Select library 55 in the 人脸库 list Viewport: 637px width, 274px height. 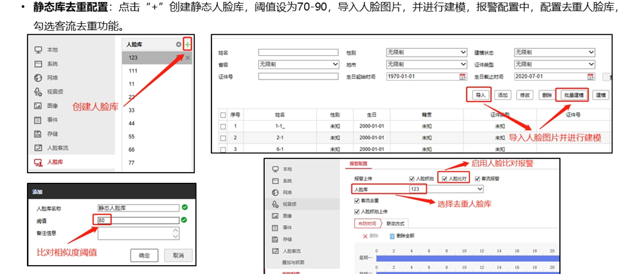click(157, 137)
